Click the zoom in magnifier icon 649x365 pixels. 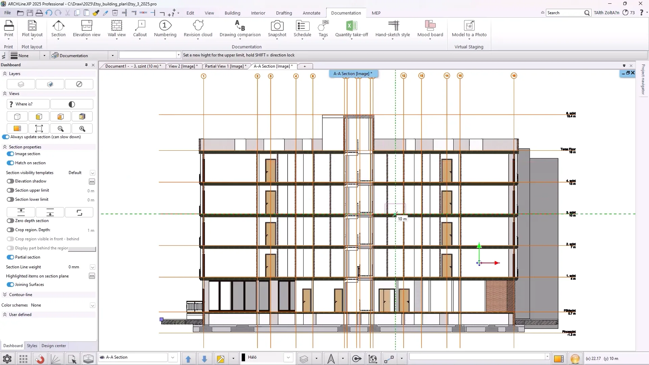click(x=82, y=129)
